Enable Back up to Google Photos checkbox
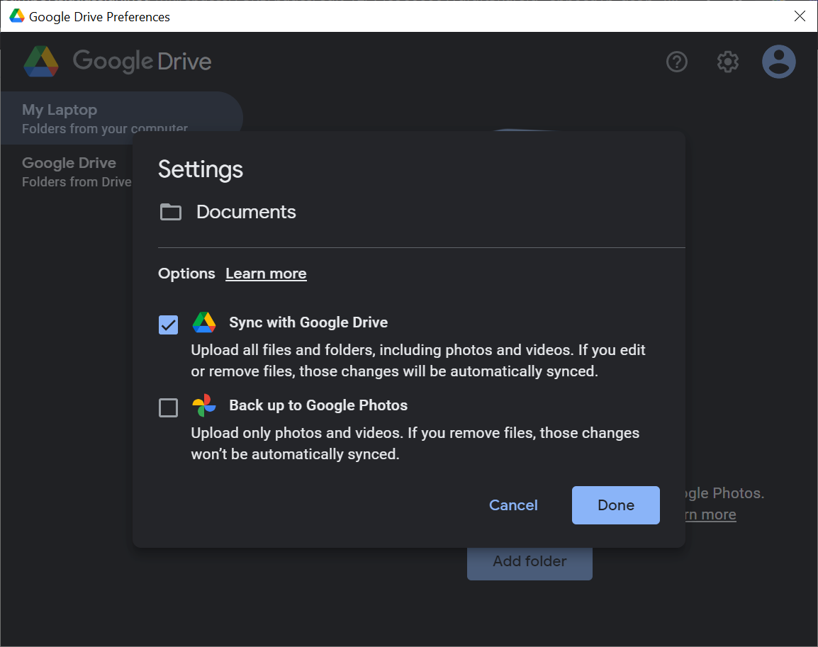The height and width of the screenshot is (647, 818). 168,407
